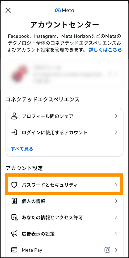Click the Meta Pay credit card icon
This screenshot has height=258, width=129.
pyautogui.click(x=14, y=250)
